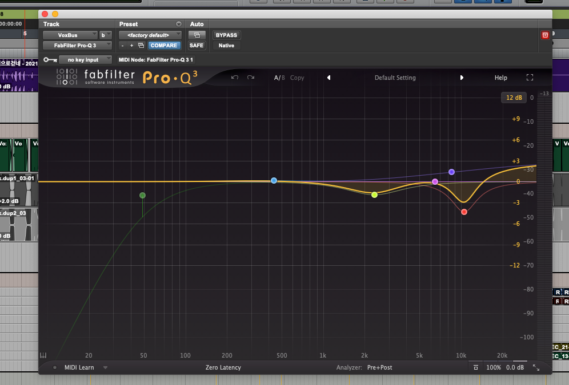The image size is (569, 385).
Task: Open Default Setting preset name
Action: pyautogui.click(x=395, y=78)
